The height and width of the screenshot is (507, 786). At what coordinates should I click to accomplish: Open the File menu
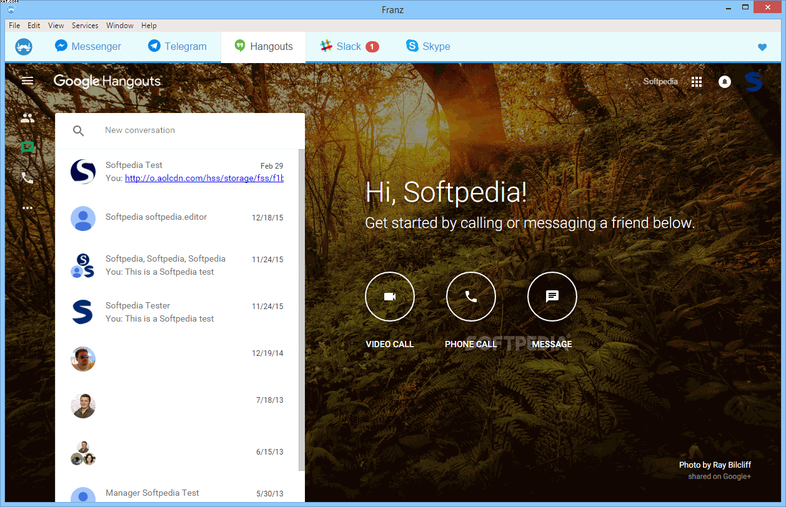pyautogui.click(x=14, y=26)
